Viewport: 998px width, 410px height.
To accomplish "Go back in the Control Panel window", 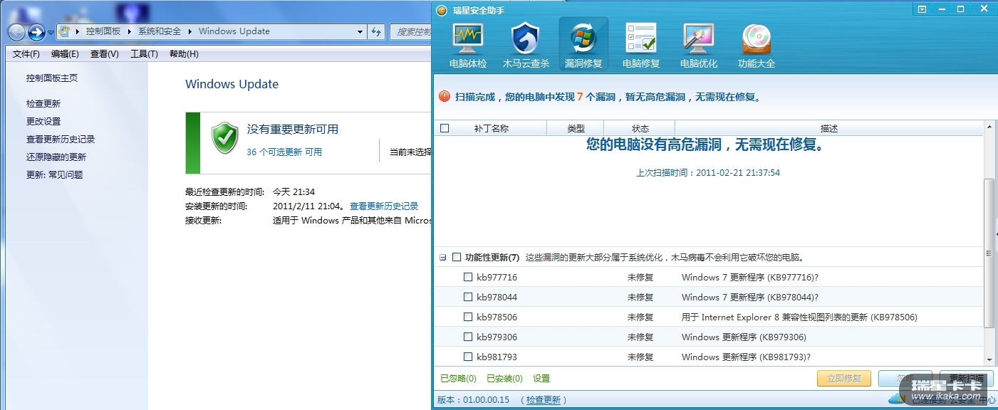I will click(17, 31).
